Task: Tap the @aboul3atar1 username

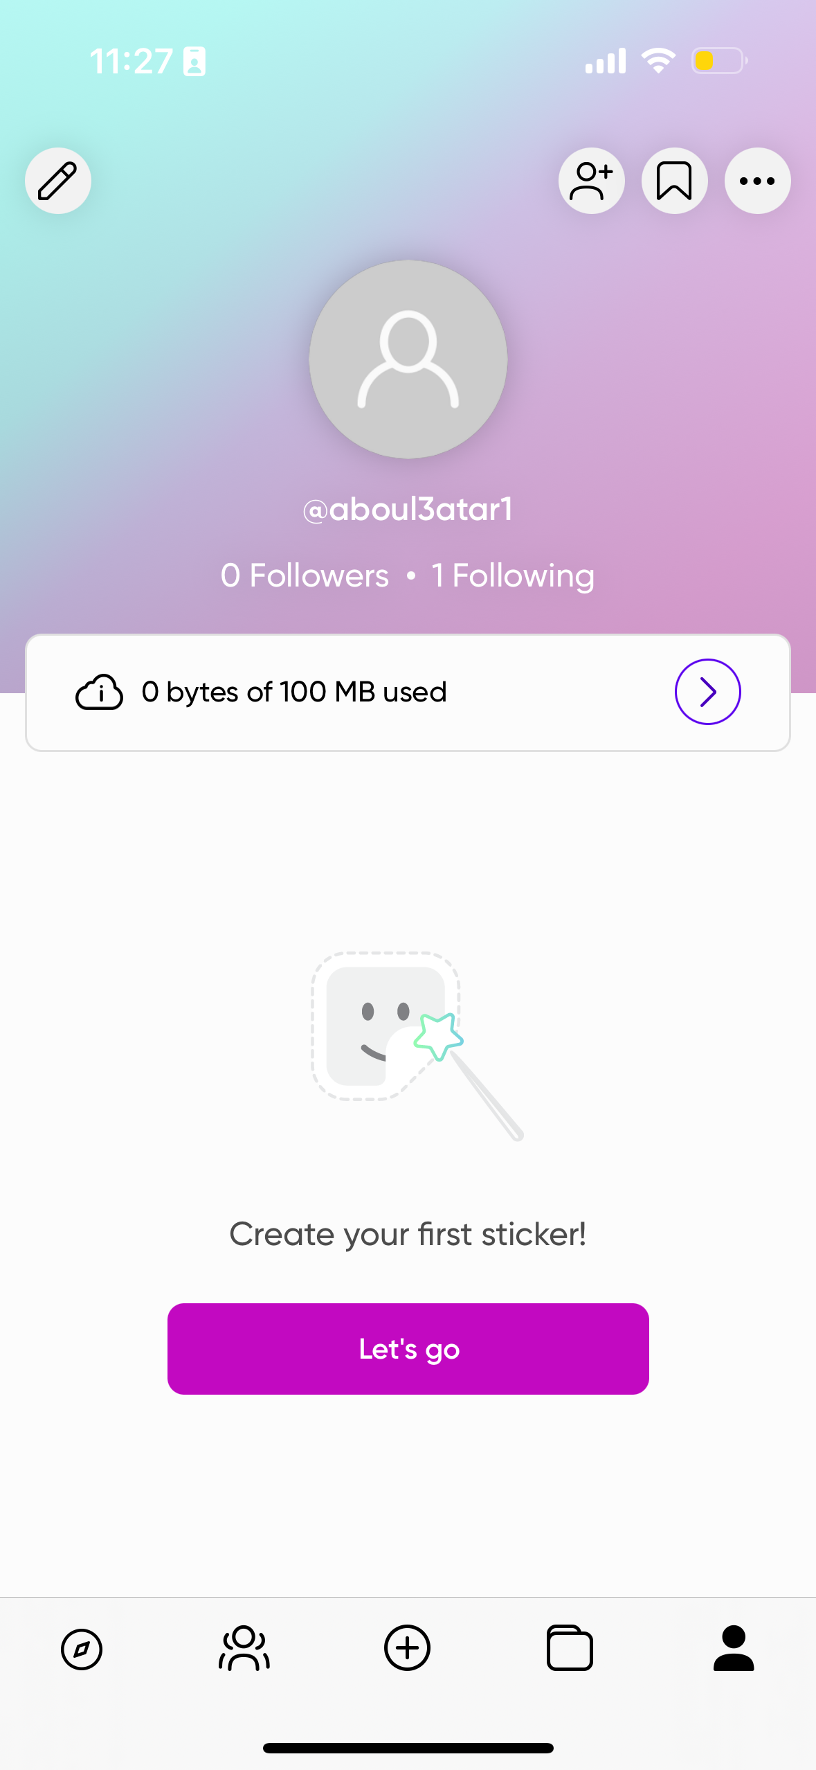Action: point(408,510)
